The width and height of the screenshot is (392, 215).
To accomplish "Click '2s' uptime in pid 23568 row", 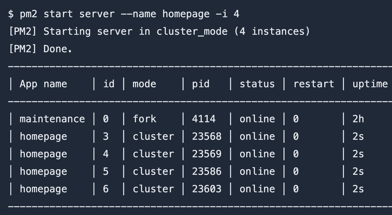I will tap(358, 136).
